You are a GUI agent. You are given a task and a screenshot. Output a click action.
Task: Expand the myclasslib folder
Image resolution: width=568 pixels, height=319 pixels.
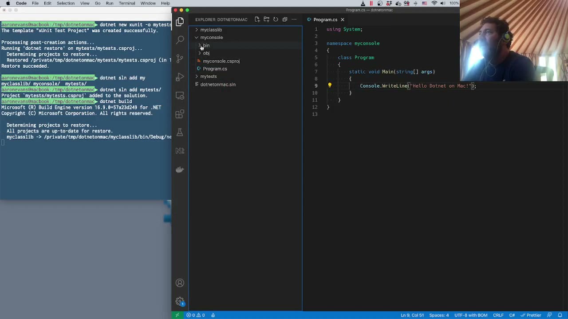(211, 30)
